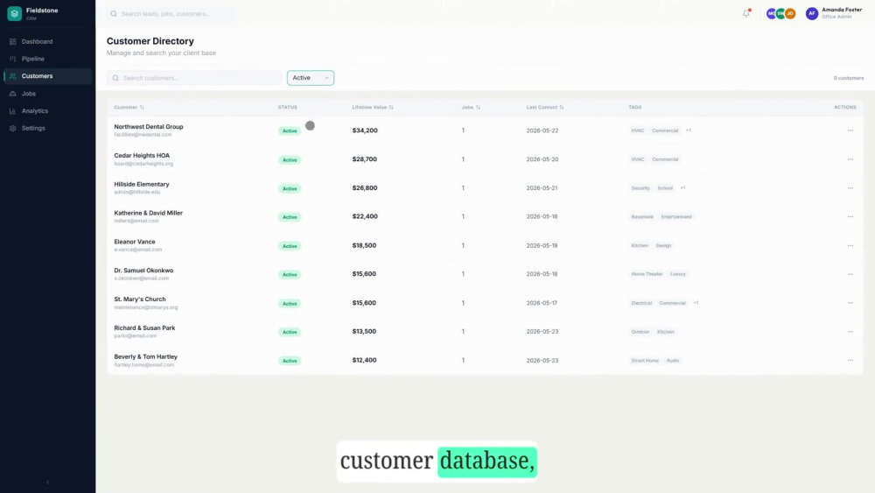Click the team member avatars group

pos(780,13)
